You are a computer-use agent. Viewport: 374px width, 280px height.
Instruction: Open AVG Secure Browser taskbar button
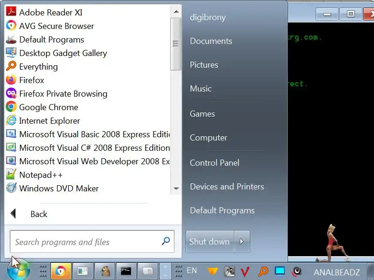click(x=61, y=271)
